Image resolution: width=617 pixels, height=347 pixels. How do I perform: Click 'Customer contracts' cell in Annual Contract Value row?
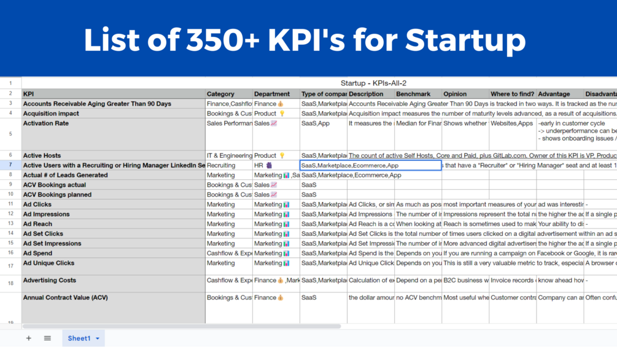(x=513, y=308)
